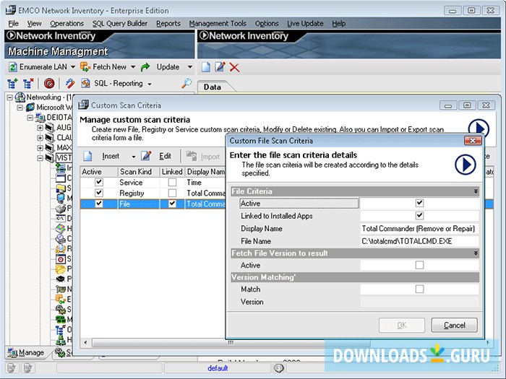Click the Cancel button
The width and height of the screenshot is (506, 379).
(x=455, y=325)
